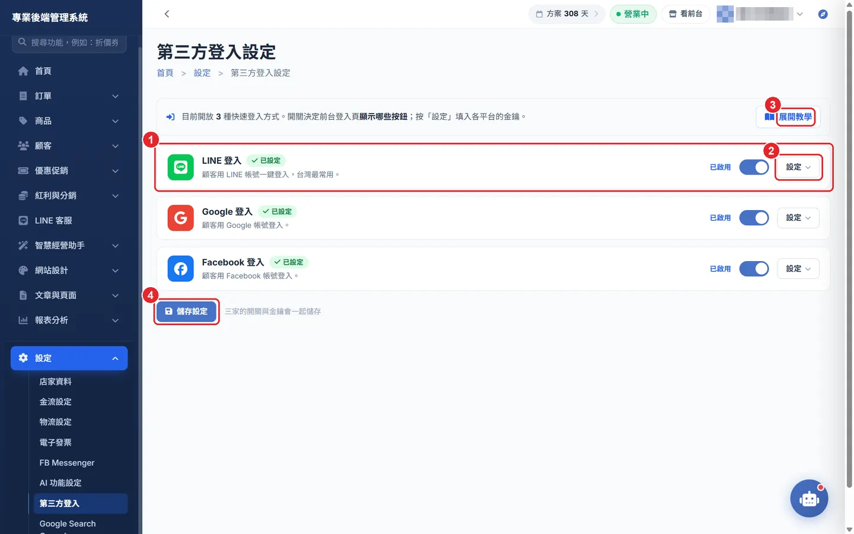Toggle the Facebook 登入 enable switch
The width and height of the screenshot is (854, 534).
(754, 269)
